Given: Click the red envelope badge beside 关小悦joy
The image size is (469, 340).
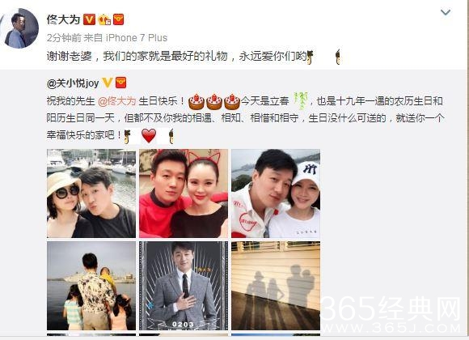Looking at the screenshot, I should pyautogui.click(x=120, y=83).
